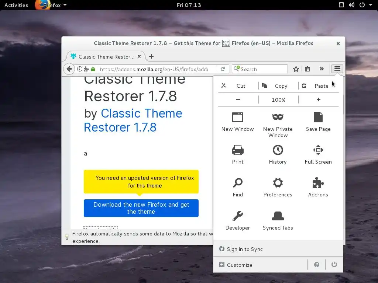Open the Add-ons manager
This screenshot has width=378, height=283.
click(x=318, y=188)
